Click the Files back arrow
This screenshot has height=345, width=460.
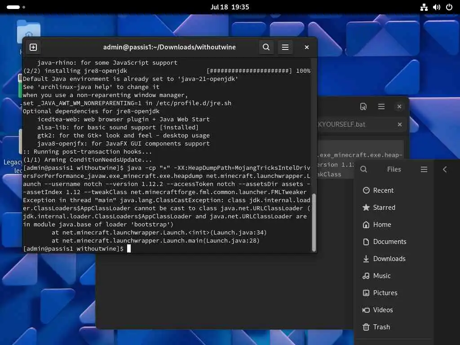(x=445, y=169)
